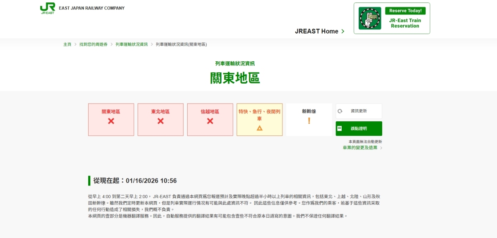Switch to the 新幹線 tab label
The height and width of the screenshot is (238, 497).
pyautogui.click(x=309, y=111)
